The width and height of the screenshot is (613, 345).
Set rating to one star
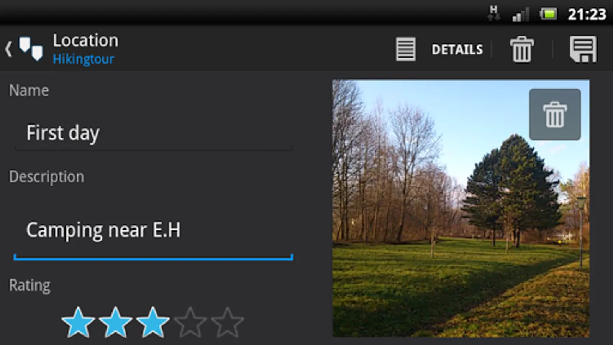click(78, 322)
